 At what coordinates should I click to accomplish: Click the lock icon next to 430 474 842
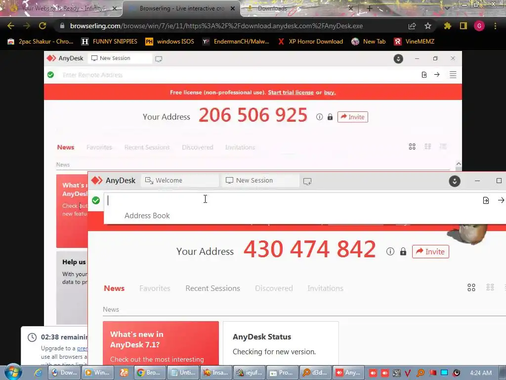403,251
